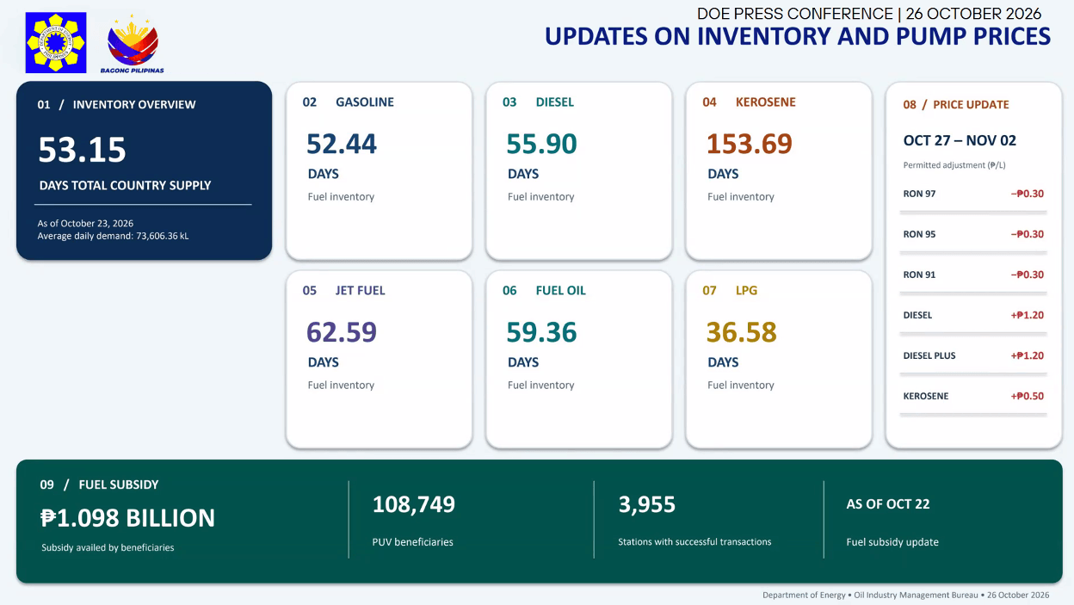Click the 'RON 91' price row label
This screenshot has width=1074, height=605.
919,275
